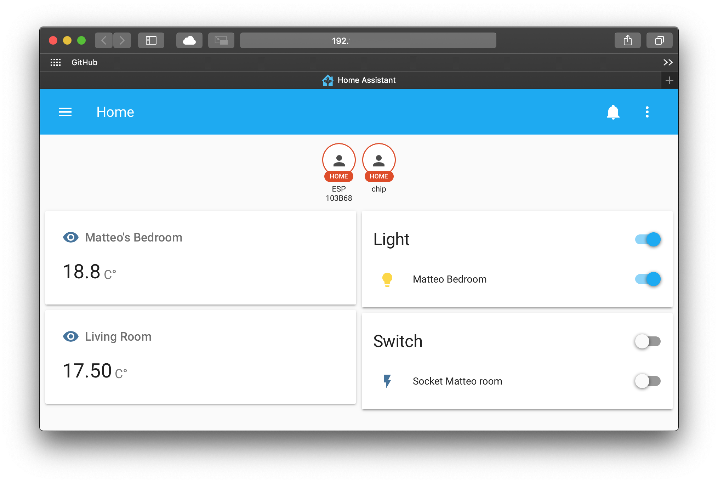Viewport: 718px width, 483px height.
Task: Click the ESP 103B68 person badge
Action: click(339, 172)
